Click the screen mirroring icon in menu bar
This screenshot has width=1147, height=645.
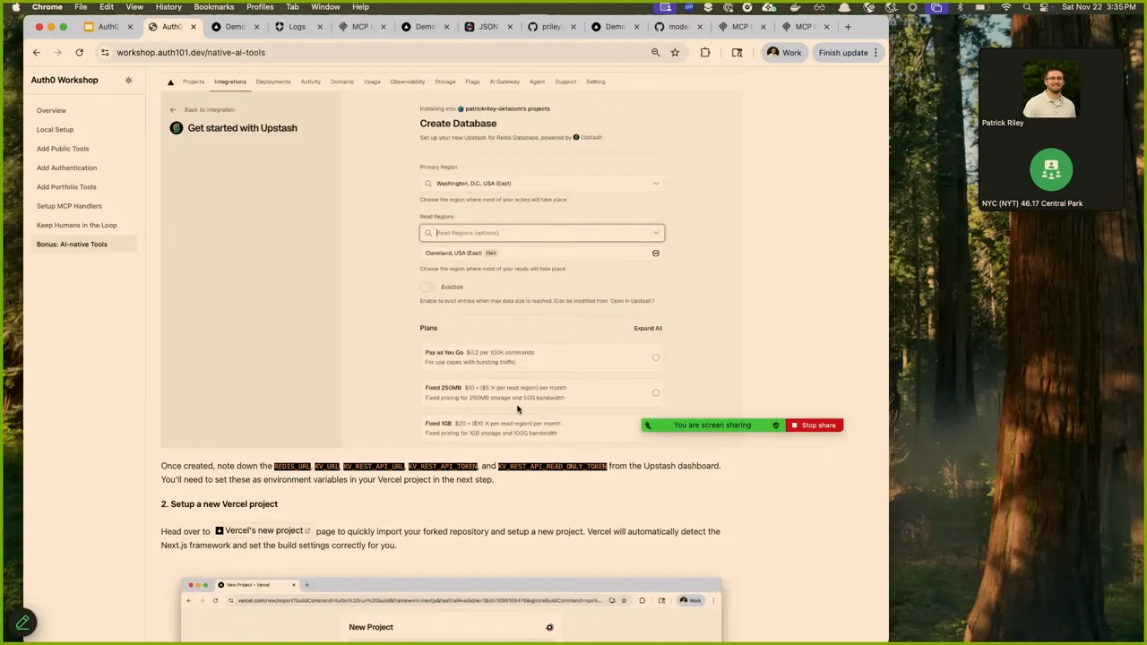tap(936, 7)
